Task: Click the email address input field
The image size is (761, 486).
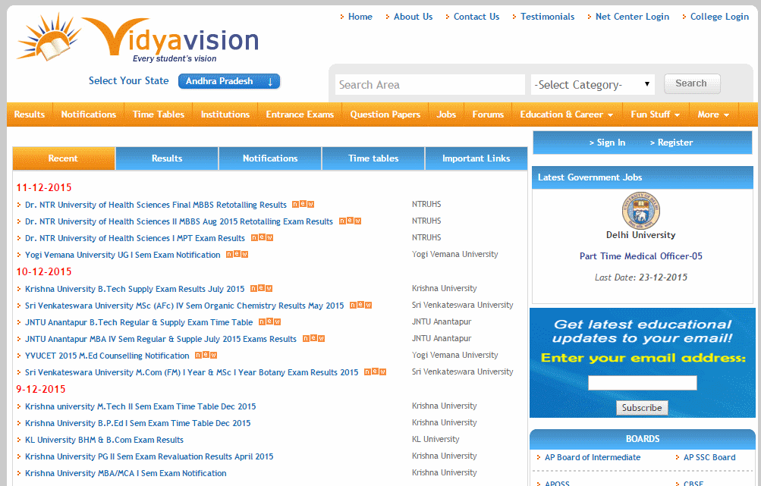Action: (x=642, y=383)
